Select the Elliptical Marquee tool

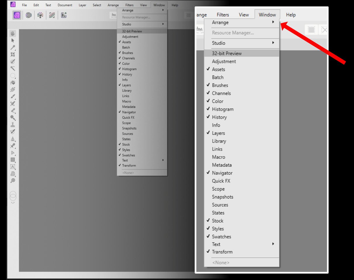13,76
